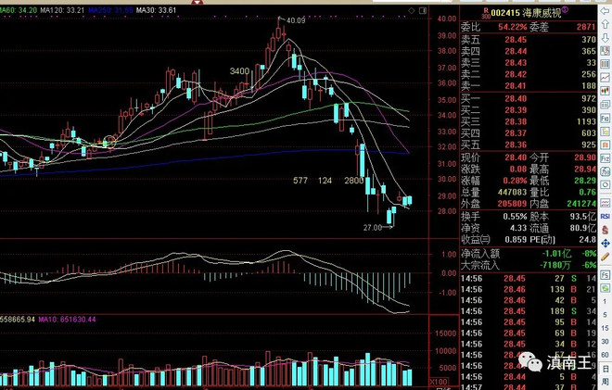Viewport: 612px width, 390px height.
Task: Click the 3400 annotation on the chart
Action: tap(239, 71)
